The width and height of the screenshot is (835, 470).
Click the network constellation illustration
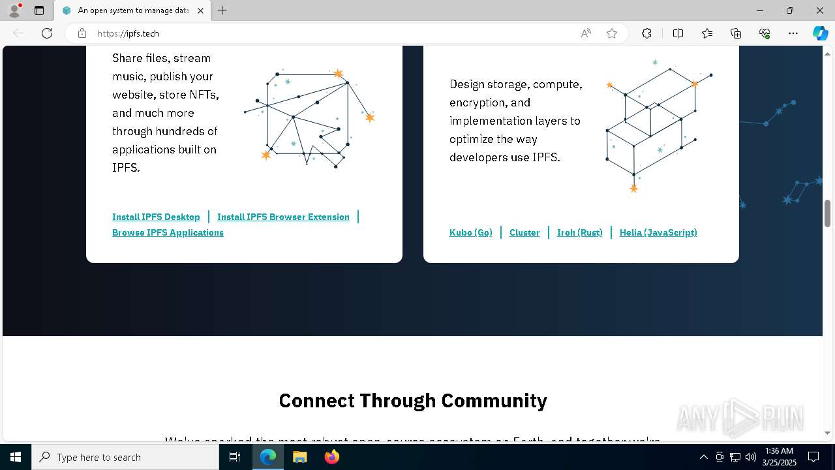pos(309,117)
